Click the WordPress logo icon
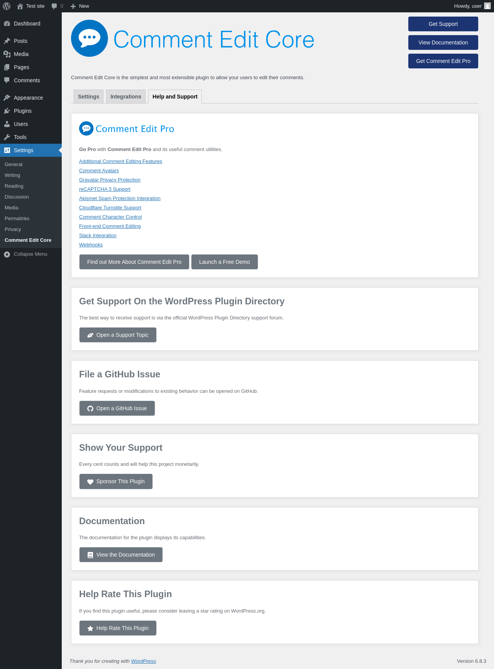This screenshot has width=494, height=669. 7,6
